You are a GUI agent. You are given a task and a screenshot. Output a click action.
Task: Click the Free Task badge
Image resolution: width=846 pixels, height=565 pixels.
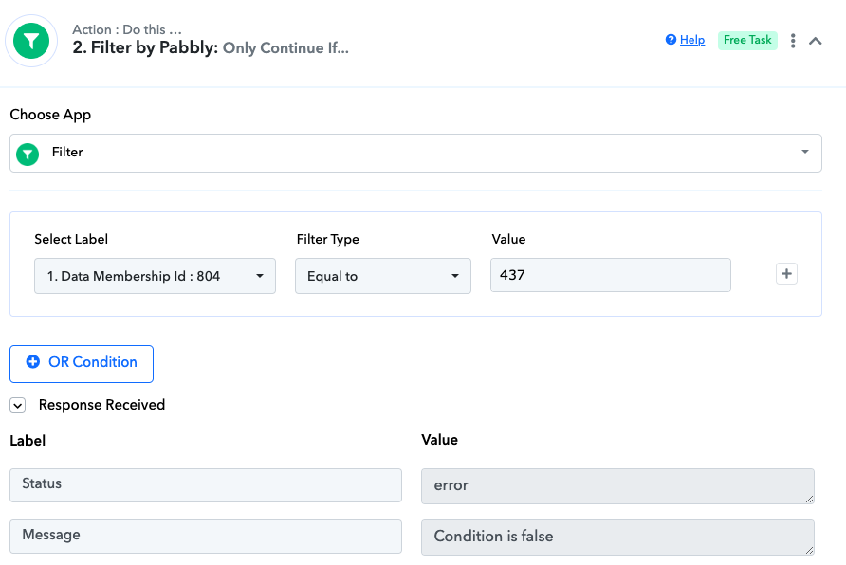pyautogui.click(x=747, y=41)
